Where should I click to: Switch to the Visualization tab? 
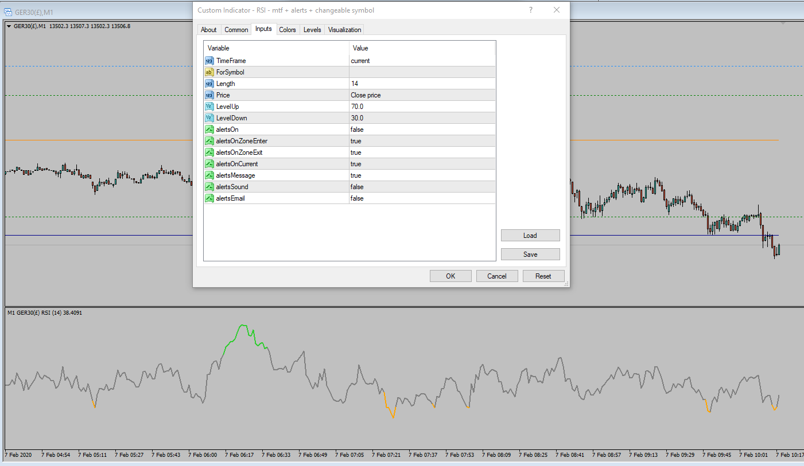point(345,30)
